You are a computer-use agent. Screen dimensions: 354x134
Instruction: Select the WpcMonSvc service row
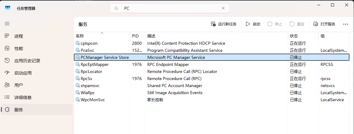pyautogui.click(x=93, y=100)
